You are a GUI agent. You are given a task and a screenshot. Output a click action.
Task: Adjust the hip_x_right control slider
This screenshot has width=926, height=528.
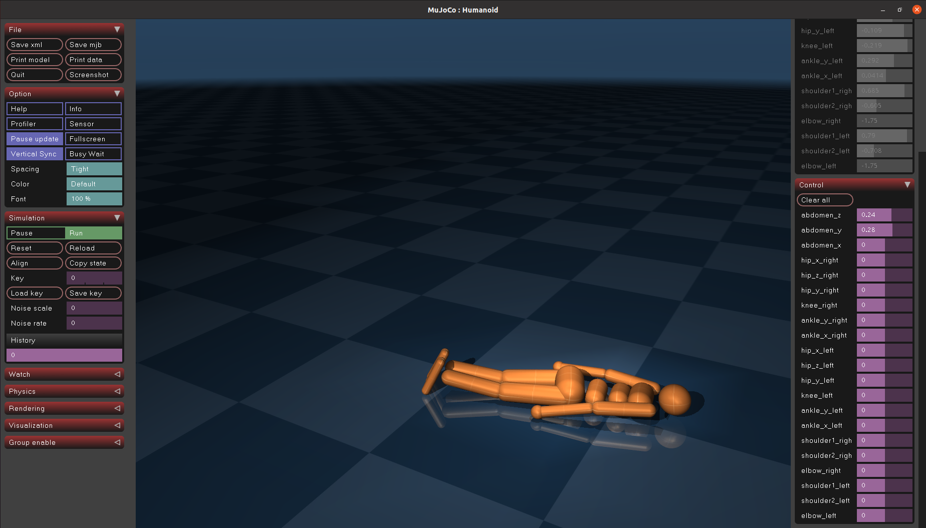[x=884, y=260]
